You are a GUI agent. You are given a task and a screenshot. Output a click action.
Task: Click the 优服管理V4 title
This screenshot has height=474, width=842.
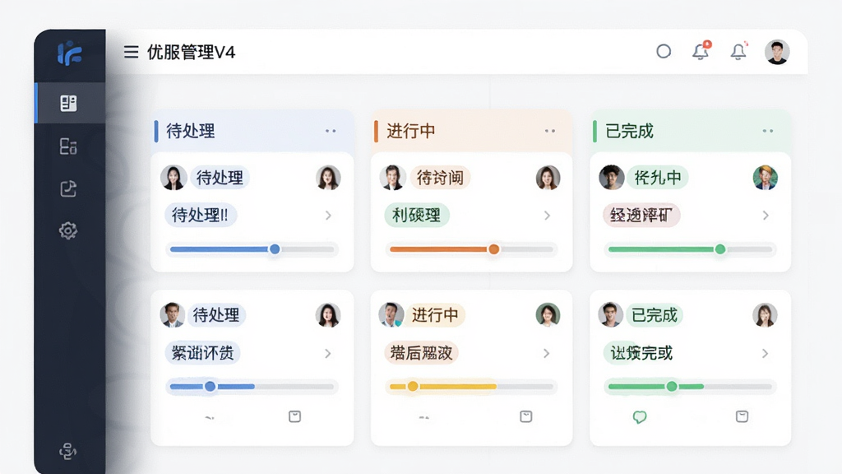point(191,52)
